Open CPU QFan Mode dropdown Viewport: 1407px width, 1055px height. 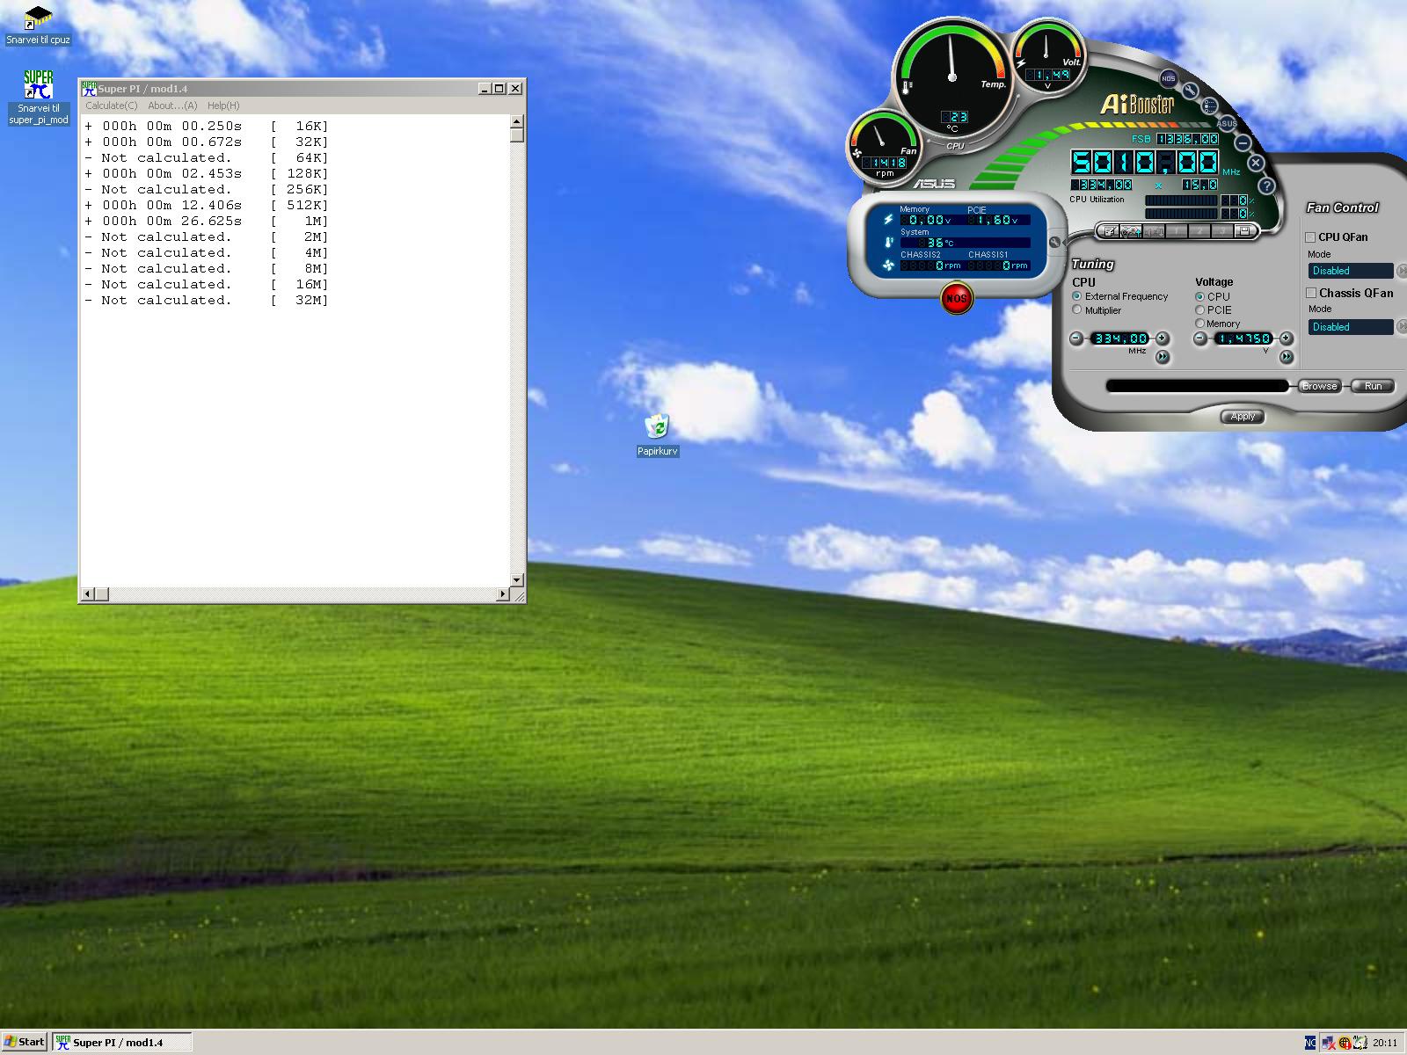[1351, 271]
